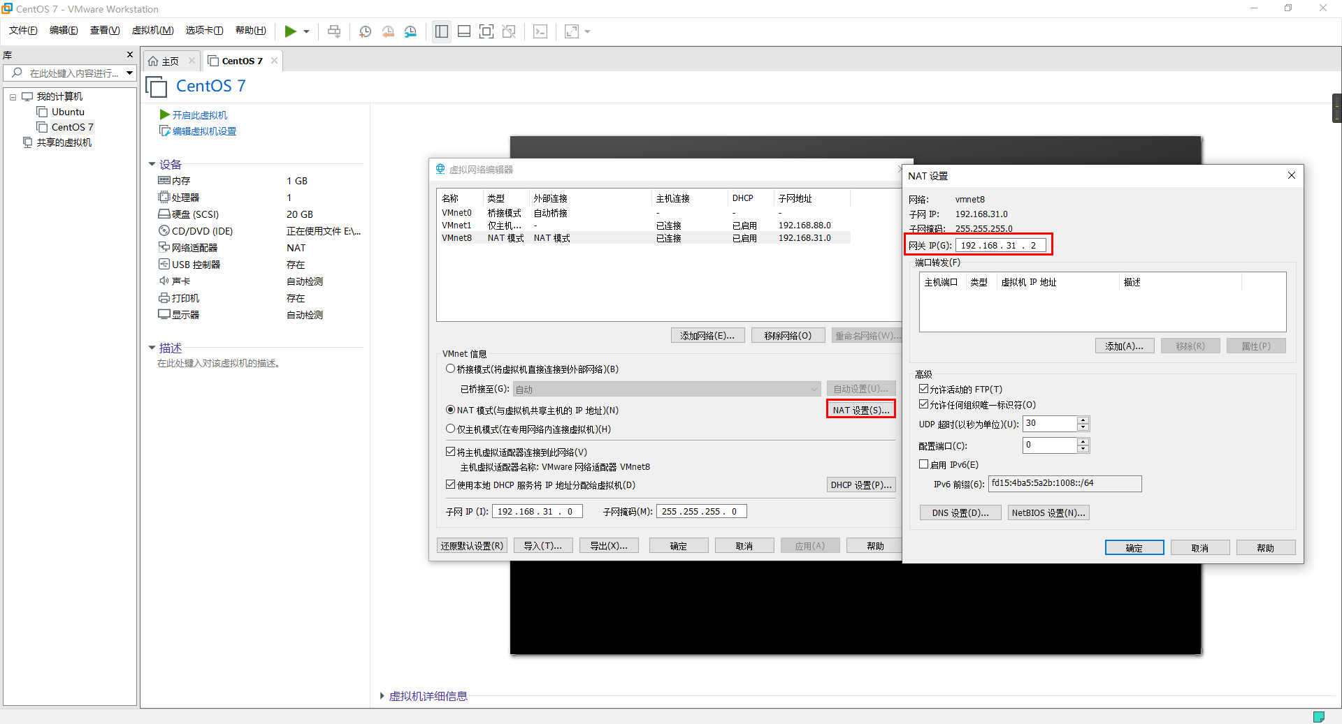Open the snapshot manager icon
This screenshot has height=724, width=1342.
click(x=410, y=31)
